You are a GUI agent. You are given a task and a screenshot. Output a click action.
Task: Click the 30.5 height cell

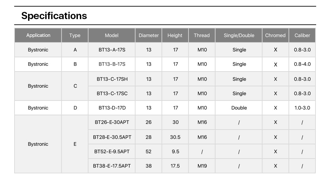click(175, 137)
